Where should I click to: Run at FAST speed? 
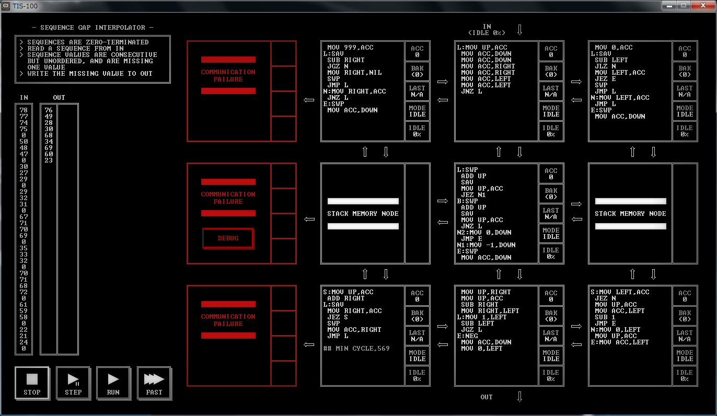coord(154,383)
